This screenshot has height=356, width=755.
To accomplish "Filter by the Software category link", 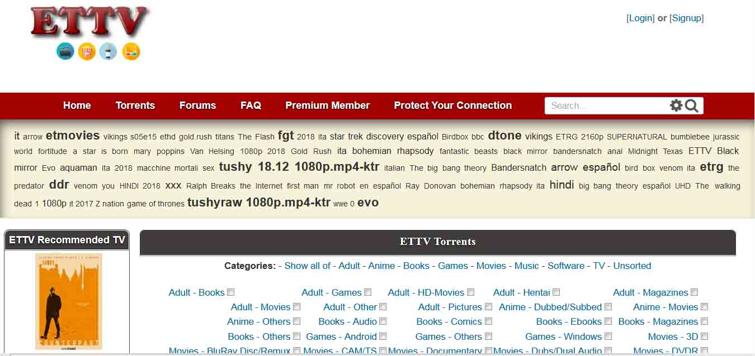I will click(x=566, y=266).
